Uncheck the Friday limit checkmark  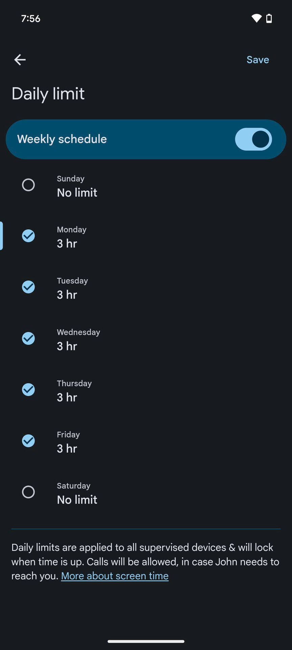28,441
